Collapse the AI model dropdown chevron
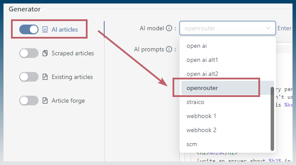The width and height of the screenshot is (296, 165). point(268,28)
